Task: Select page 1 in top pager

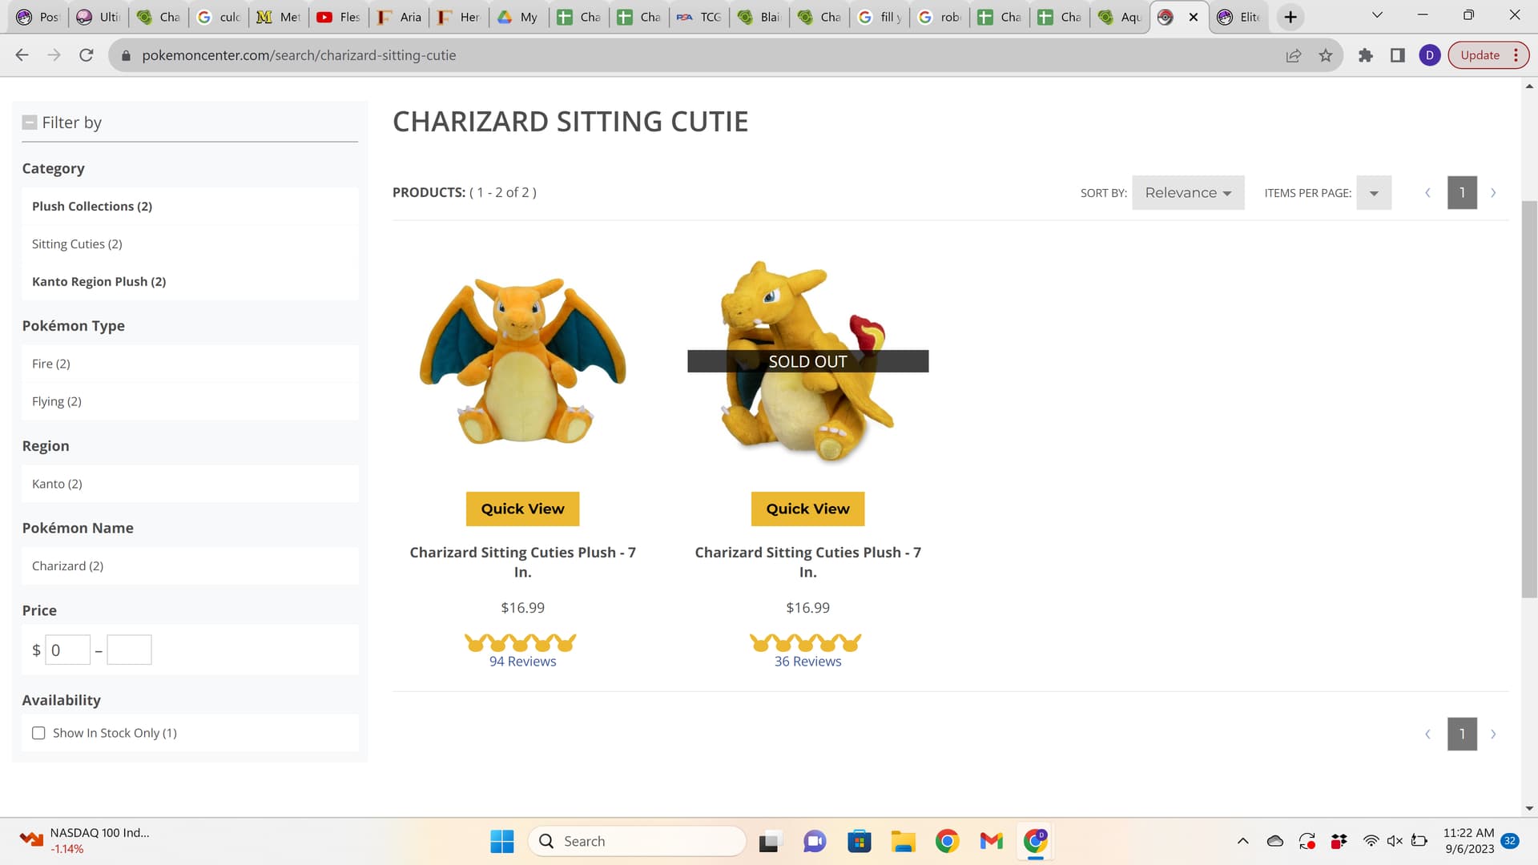Action: point(1462,193)
